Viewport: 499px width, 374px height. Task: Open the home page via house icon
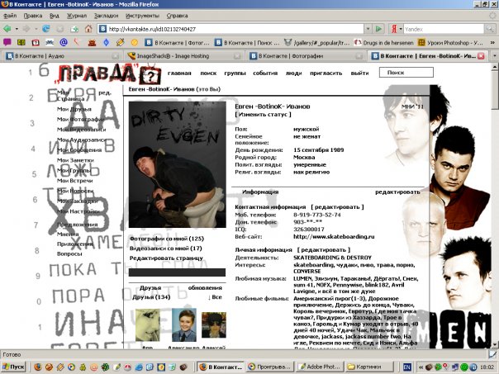[x=88, y=29]
